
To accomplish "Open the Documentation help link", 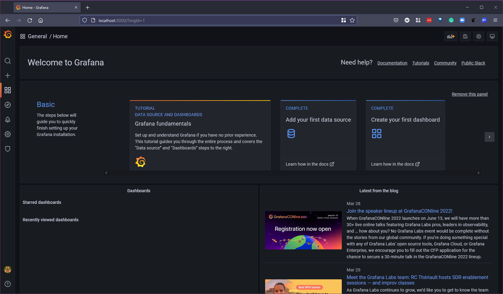I will (x=392, y=63).
